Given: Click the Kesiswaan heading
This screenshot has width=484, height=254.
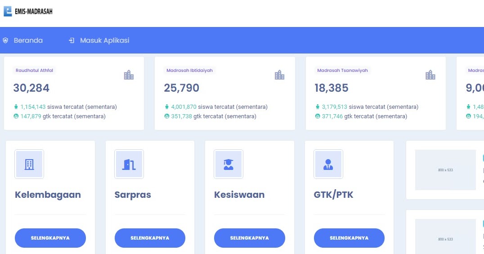Looking at the screenshot, I should click(x=239, y=195).
